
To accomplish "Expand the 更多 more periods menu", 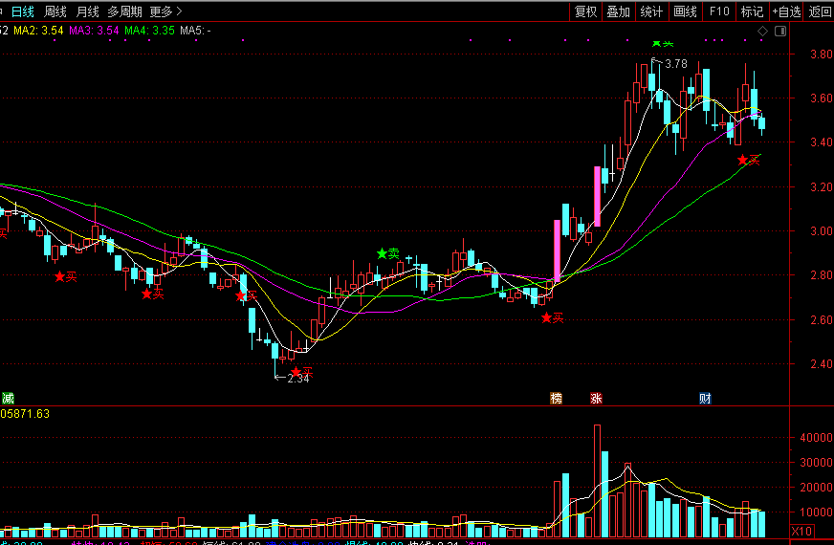I will coord(165,11).
